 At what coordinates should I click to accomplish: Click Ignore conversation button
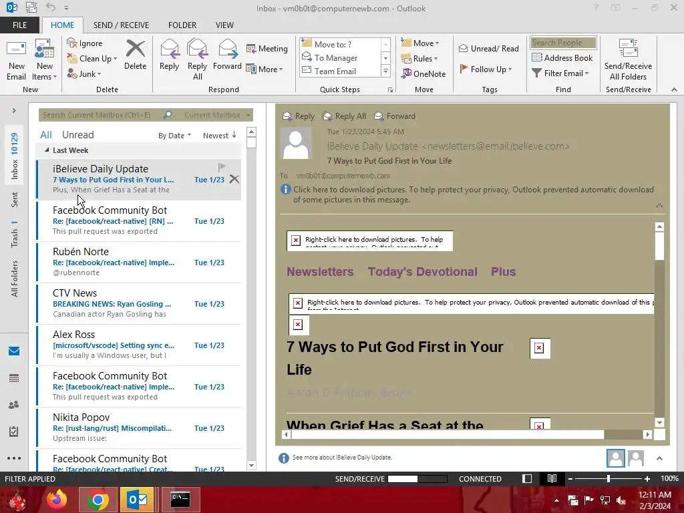click(x=85, y=43)
